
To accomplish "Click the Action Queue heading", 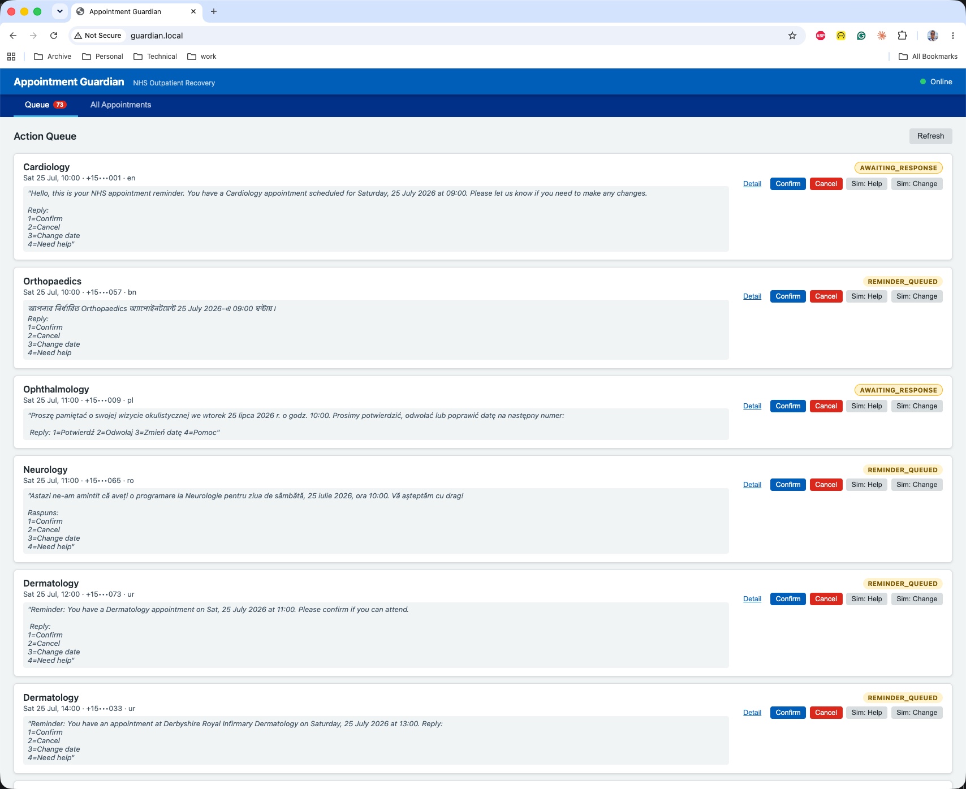I will click(45, 136).
